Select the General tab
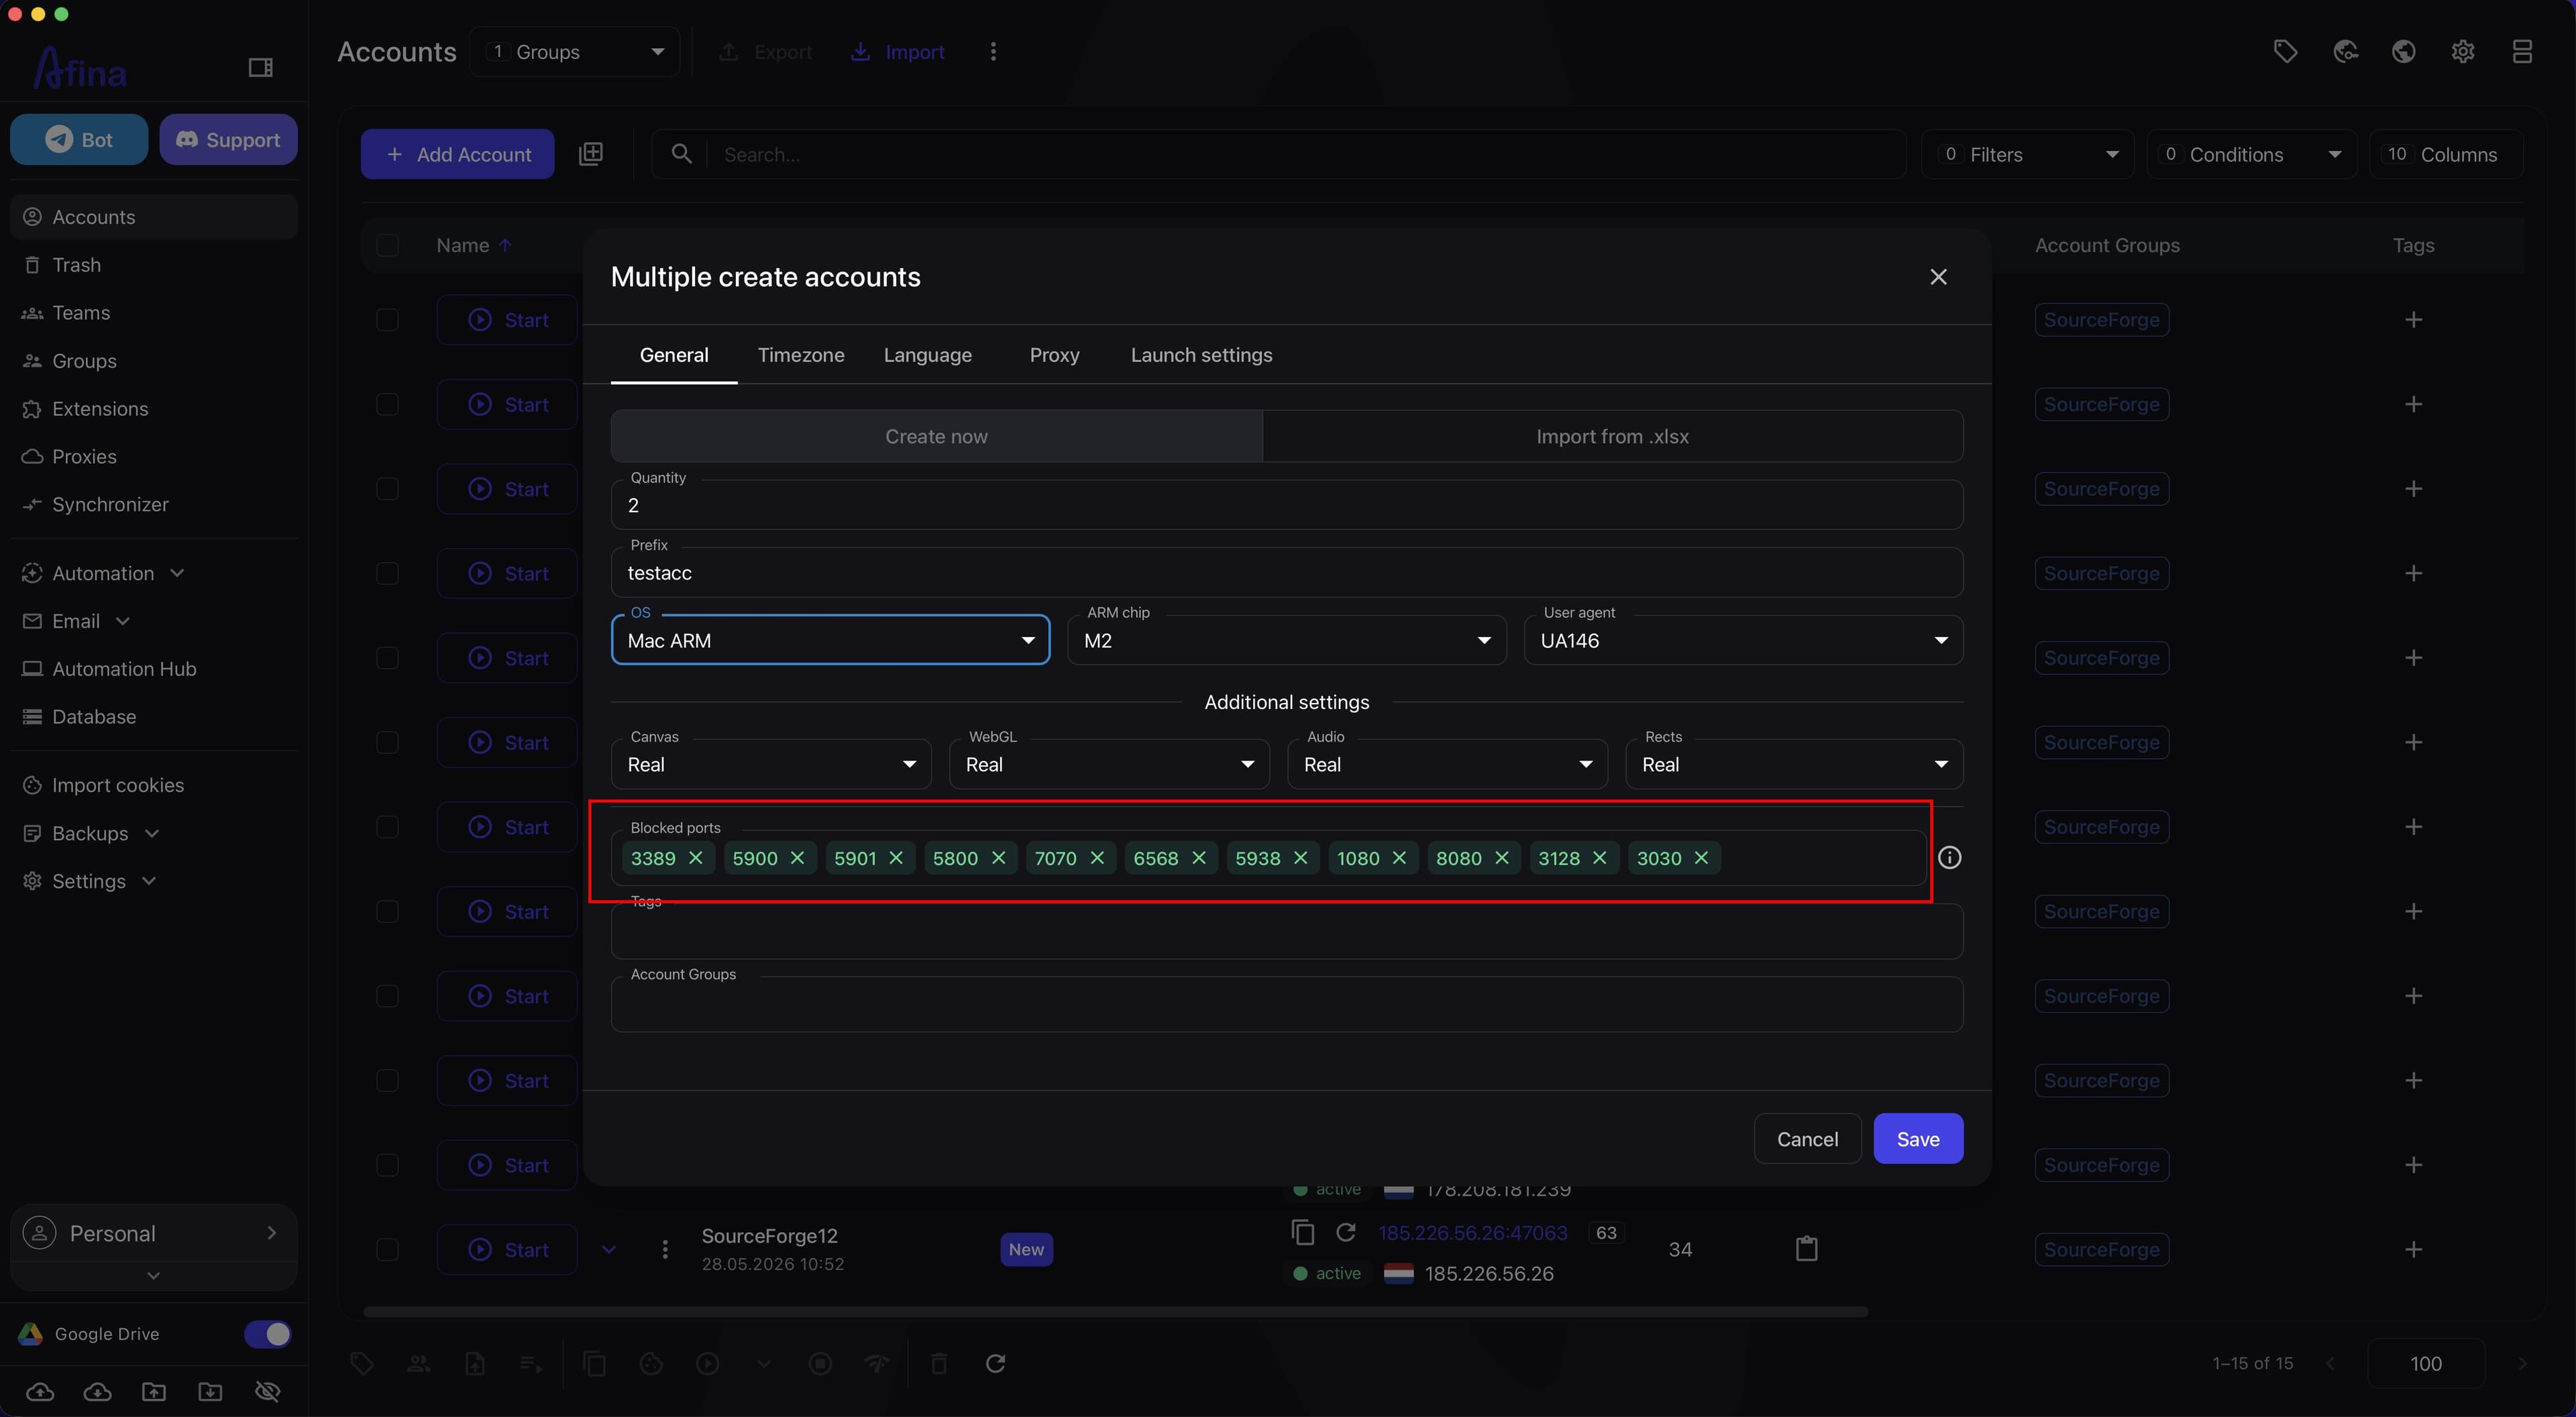2576x1417 pixels. point(674,355)
